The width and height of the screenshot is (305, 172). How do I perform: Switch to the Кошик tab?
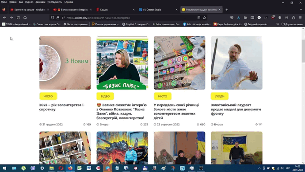(x=115, y=10)
